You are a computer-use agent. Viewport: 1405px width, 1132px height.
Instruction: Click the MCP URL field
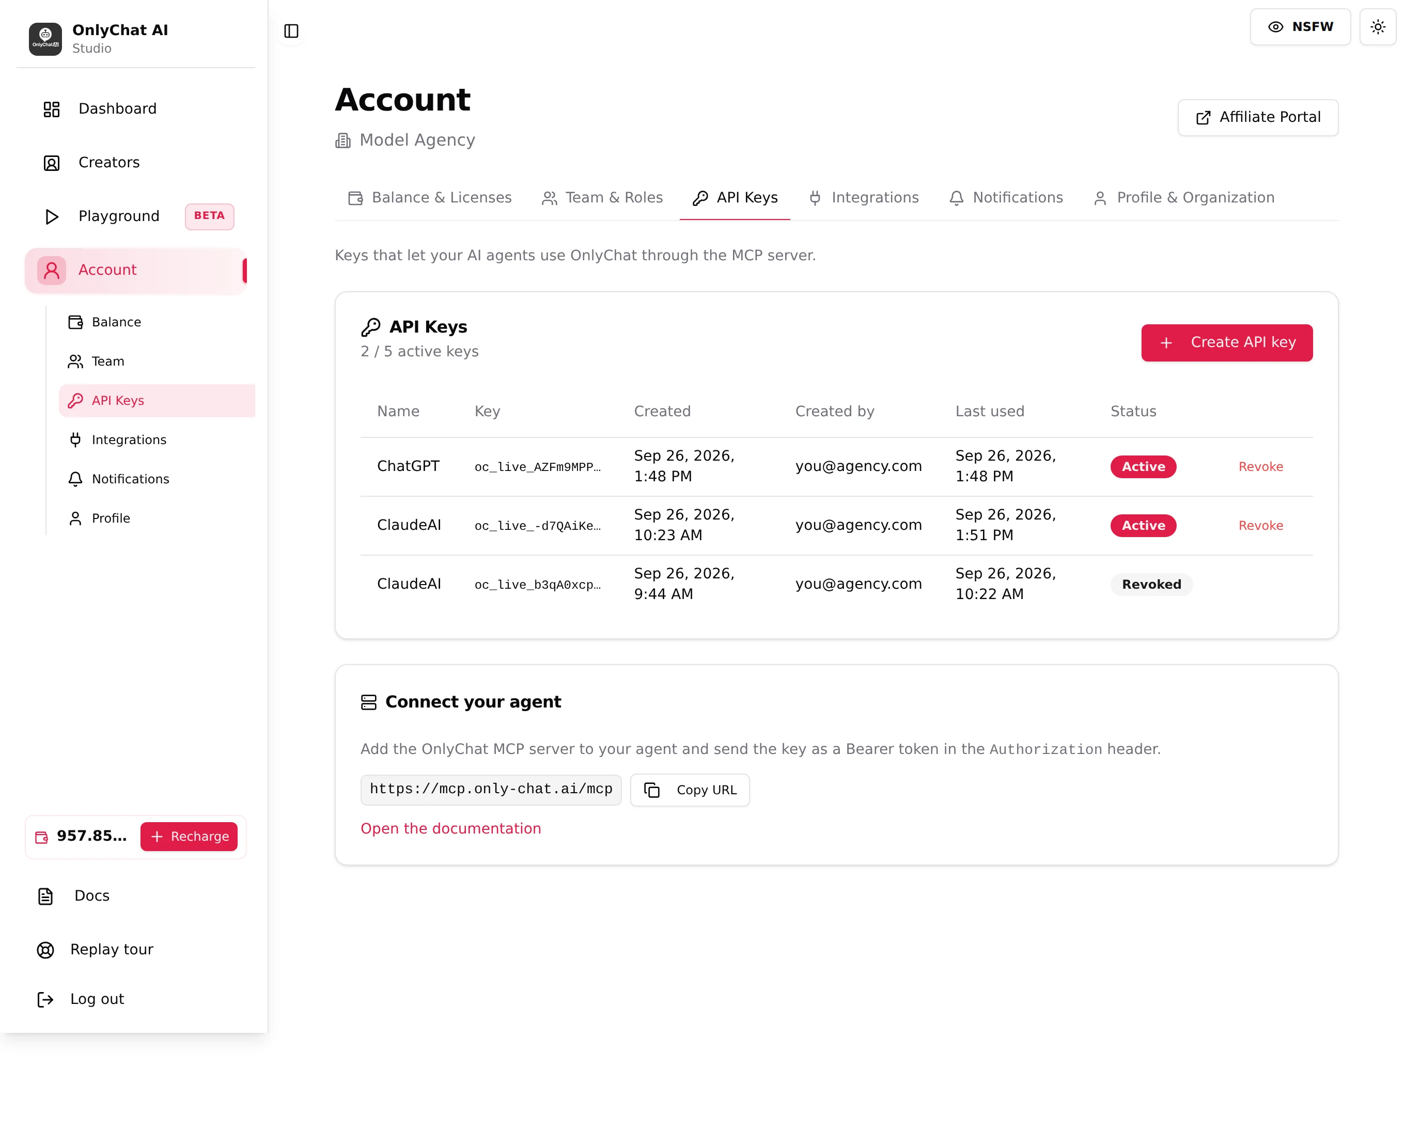[x=491, y=790]
